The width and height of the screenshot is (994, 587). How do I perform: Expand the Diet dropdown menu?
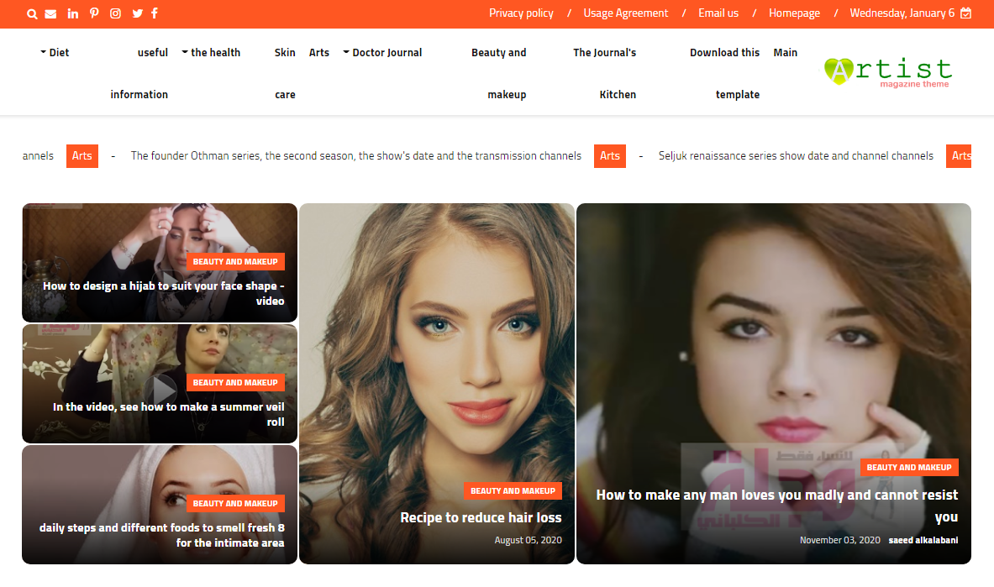point(55,53)
